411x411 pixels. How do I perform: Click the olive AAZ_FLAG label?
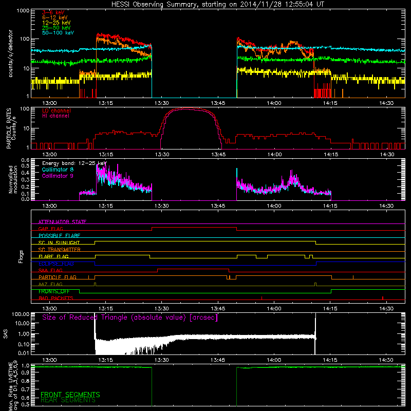[50, 284]
